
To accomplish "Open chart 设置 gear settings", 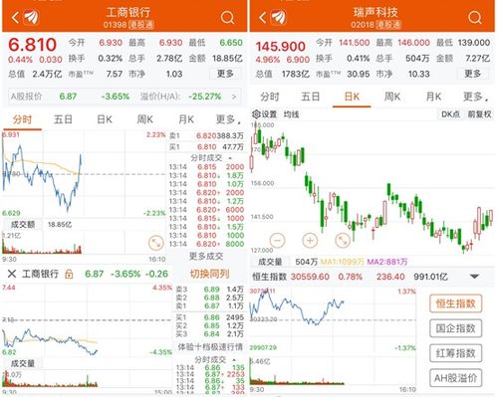I will tap(264, 114).
